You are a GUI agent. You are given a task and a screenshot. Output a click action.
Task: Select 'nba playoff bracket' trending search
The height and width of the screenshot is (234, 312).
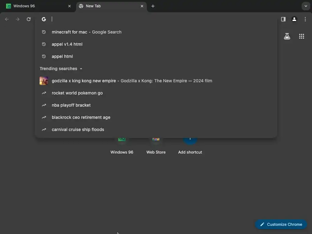(156, 105)
